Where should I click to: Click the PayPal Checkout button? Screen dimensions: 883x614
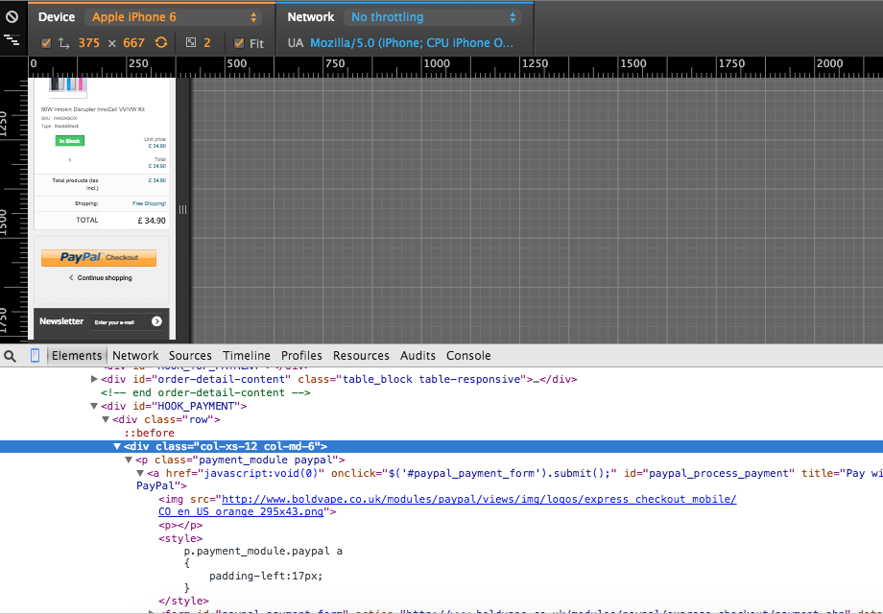click(99, 258)
